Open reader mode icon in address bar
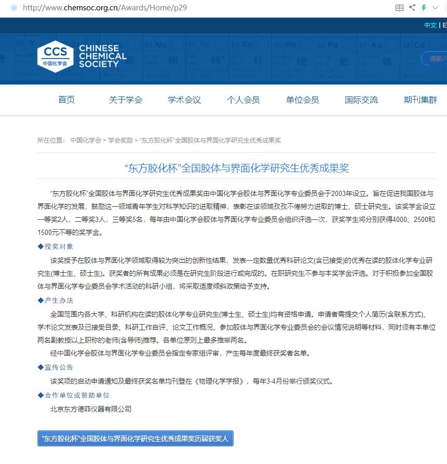 (399, 8)
